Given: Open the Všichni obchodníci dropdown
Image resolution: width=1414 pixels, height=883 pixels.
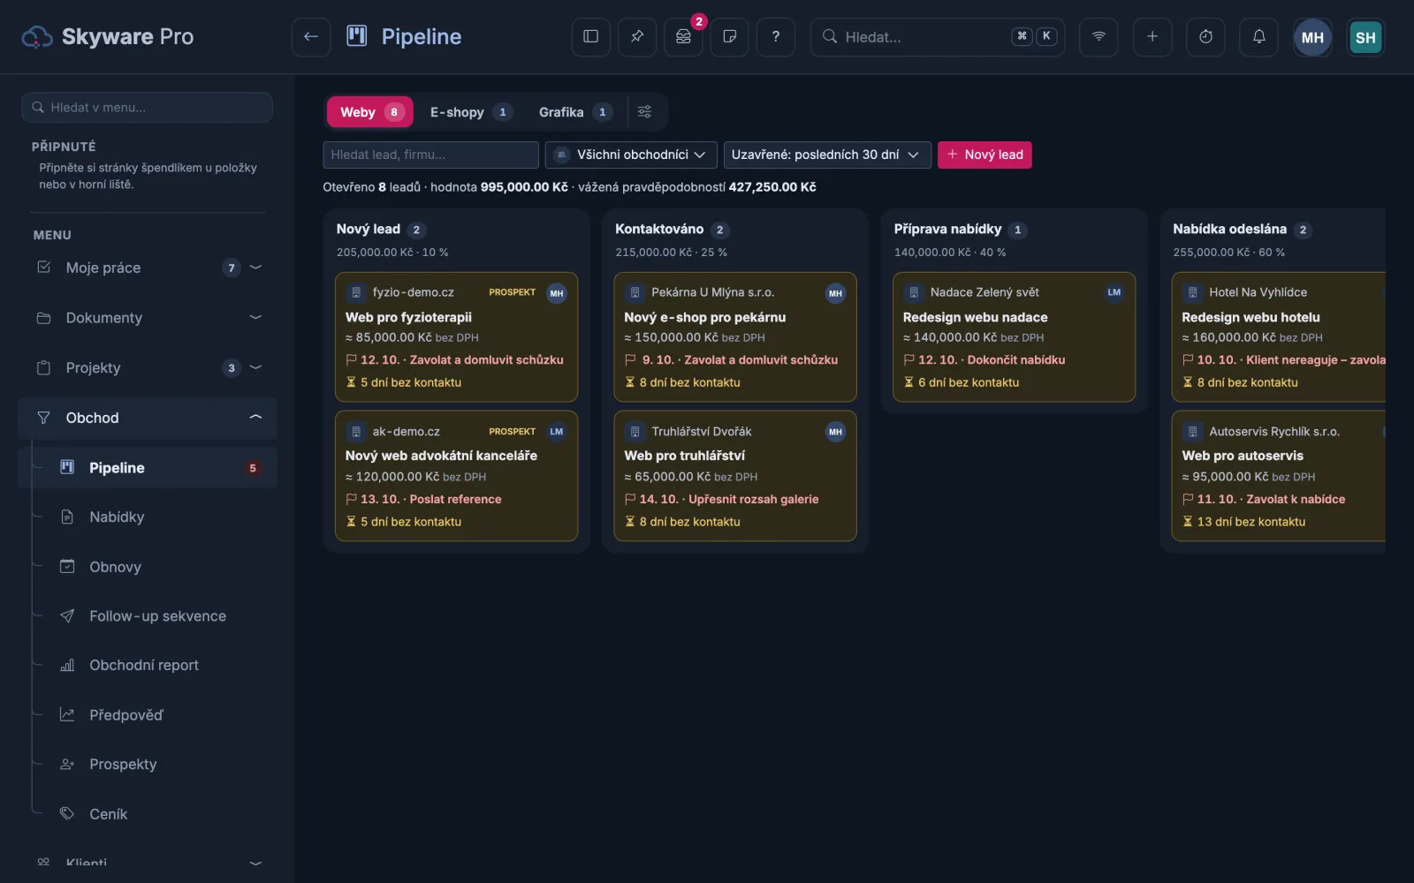Looking at the screenshot, I should click(x=632, y=155).
